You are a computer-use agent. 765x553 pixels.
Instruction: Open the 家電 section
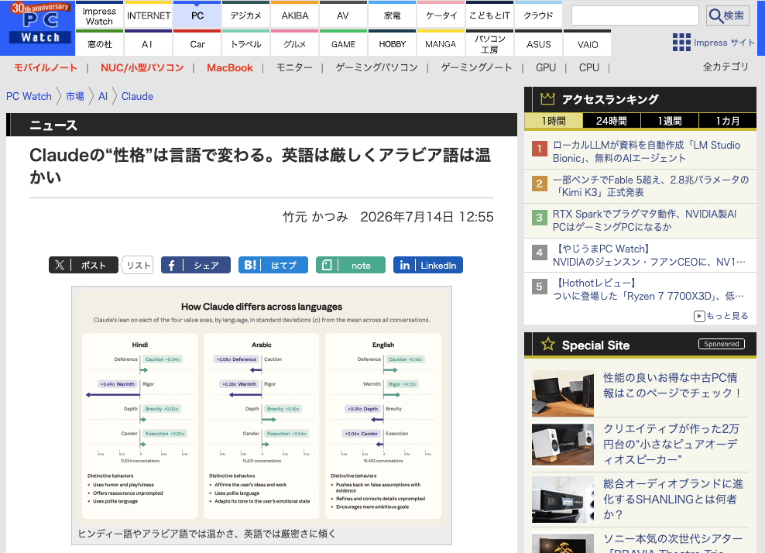click(393, 15)
